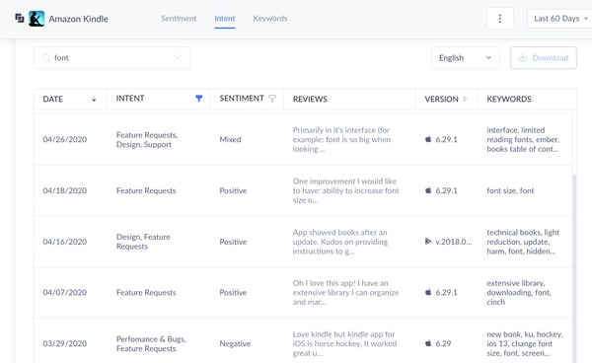The height and width of the screenshot is (363, 592).
Task: Click into the font search field
Action: (x=111, y=58)
